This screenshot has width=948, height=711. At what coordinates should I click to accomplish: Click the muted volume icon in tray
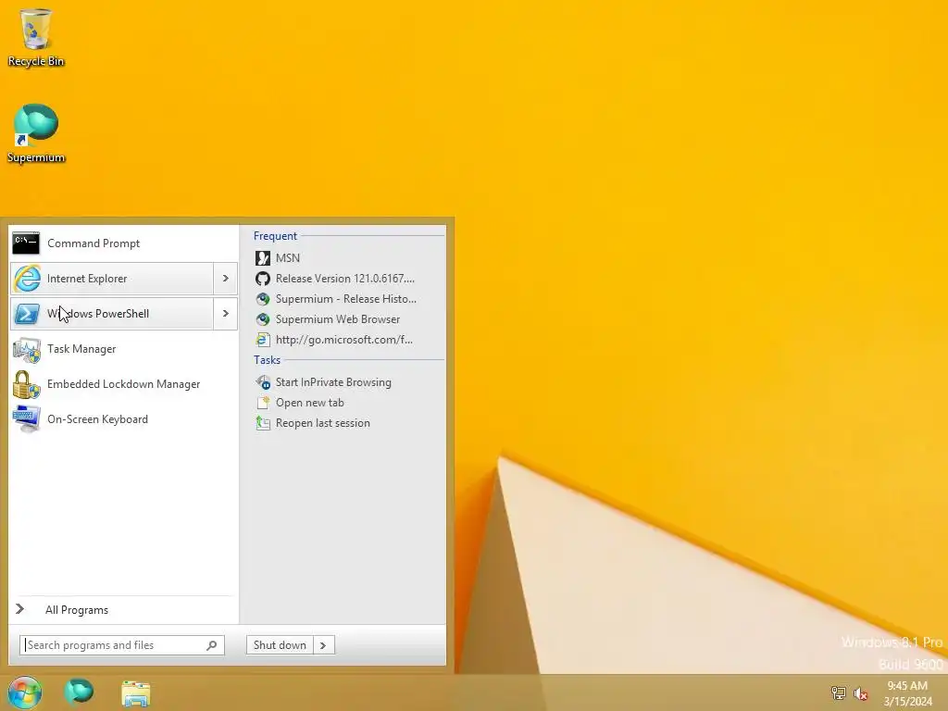coord(860,693)
